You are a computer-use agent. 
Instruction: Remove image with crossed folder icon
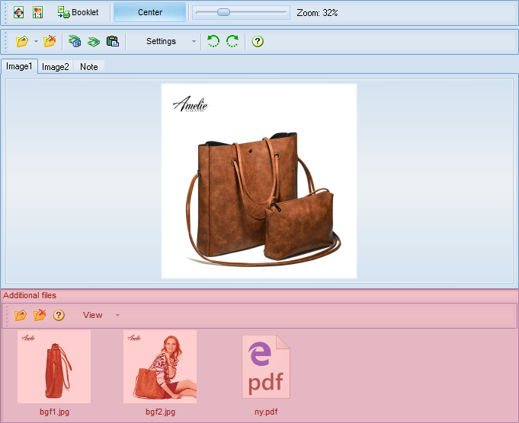[x=50, y=41]
